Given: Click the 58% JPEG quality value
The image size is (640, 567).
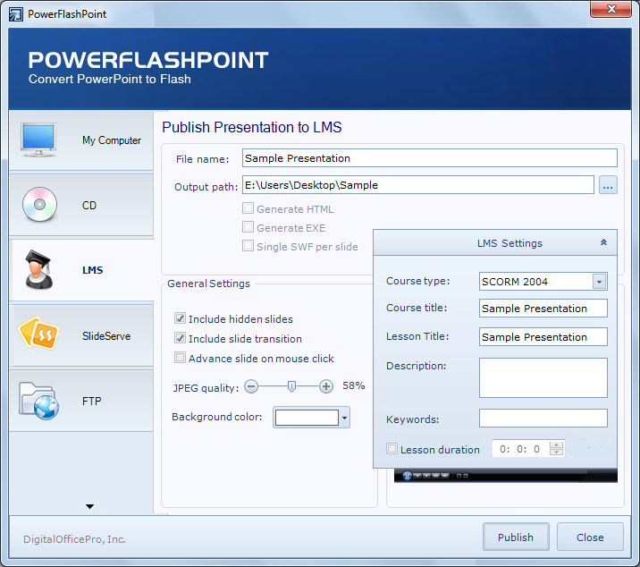Looking at the screenshot, I should coord(353,385).
